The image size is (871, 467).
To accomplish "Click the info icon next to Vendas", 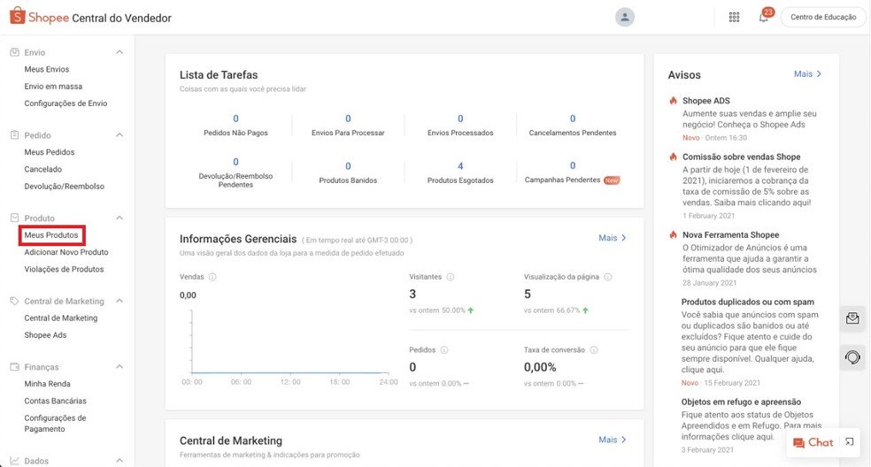I will pos(212,277).
